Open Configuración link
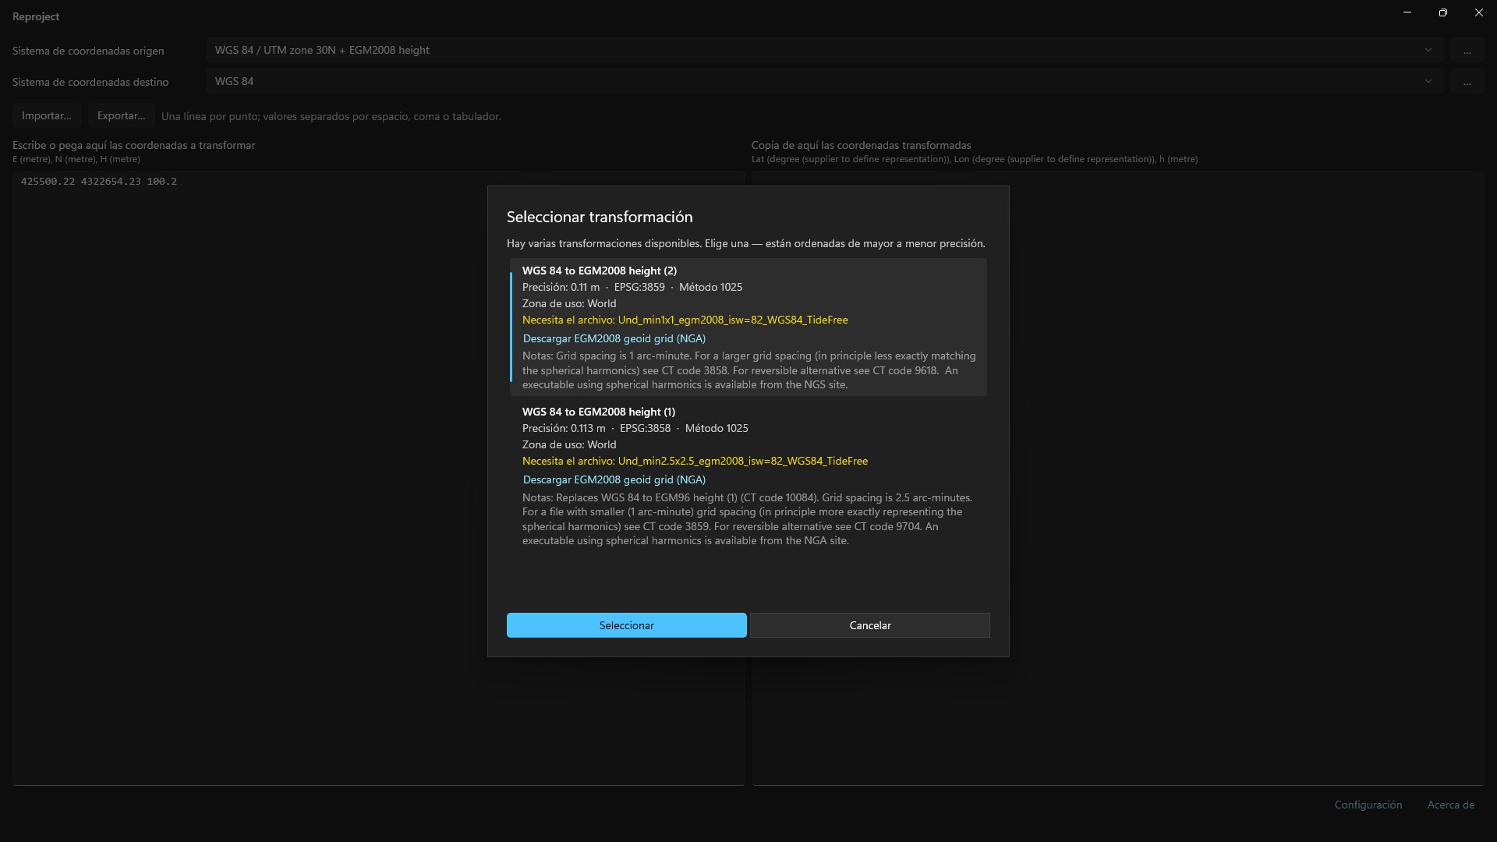 point(1368,805)
